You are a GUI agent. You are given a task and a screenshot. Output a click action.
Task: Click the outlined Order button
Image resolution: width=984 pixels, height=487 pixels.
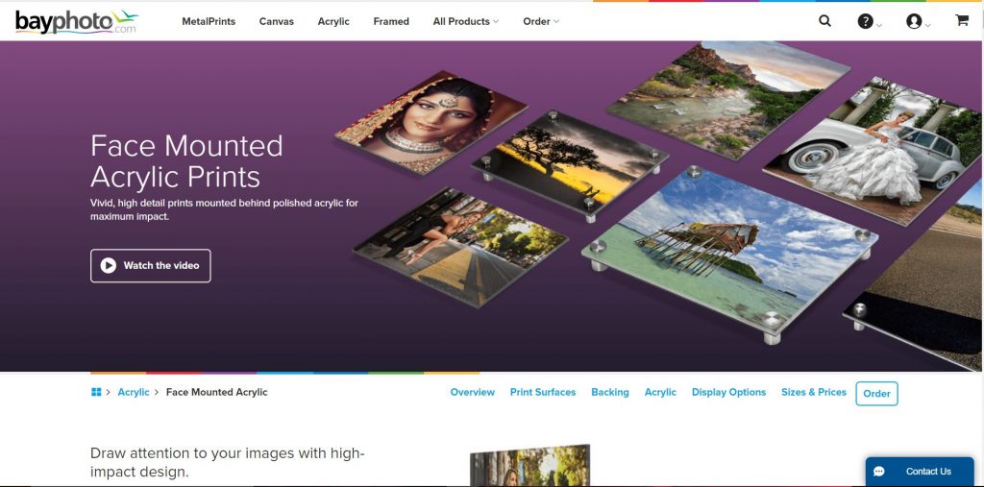pos(876,394)
